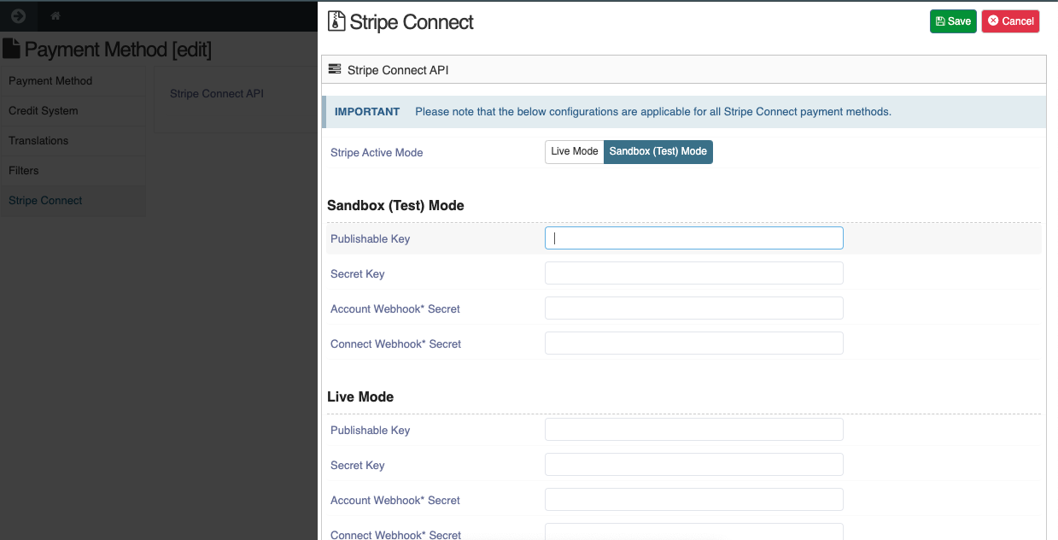The width and height of the screenshot is (1058, 540).
Task: Switch Stripe Active Mode to Live Mode
Action: [575, 151]
